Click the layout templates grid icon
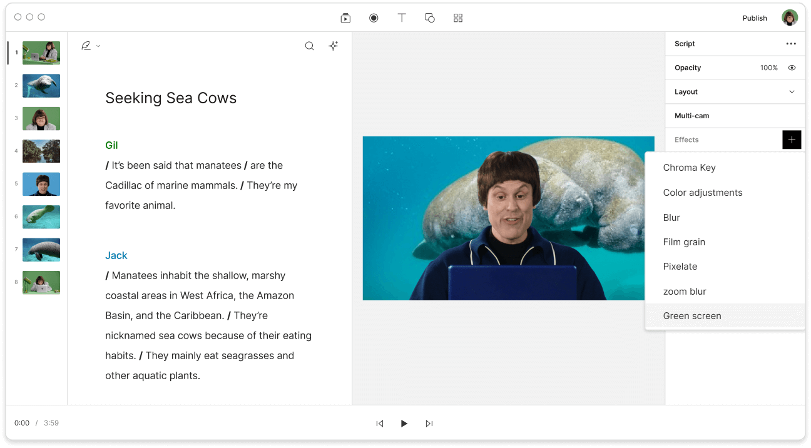Screen dimensions: 811x448 click(457, 18)
